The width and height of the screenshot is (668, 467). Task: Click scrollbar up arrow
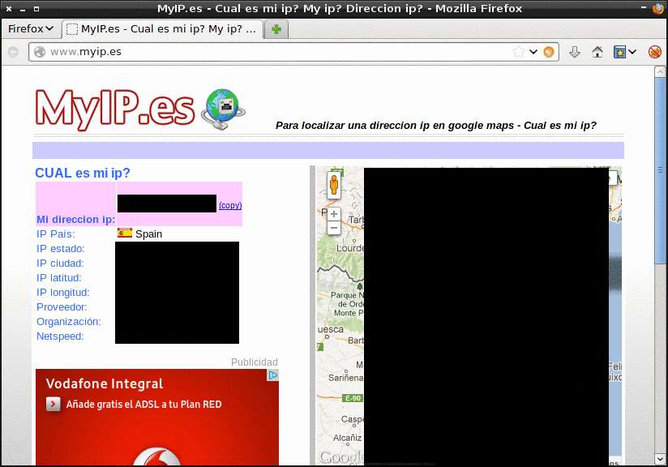tap(660, 71)
